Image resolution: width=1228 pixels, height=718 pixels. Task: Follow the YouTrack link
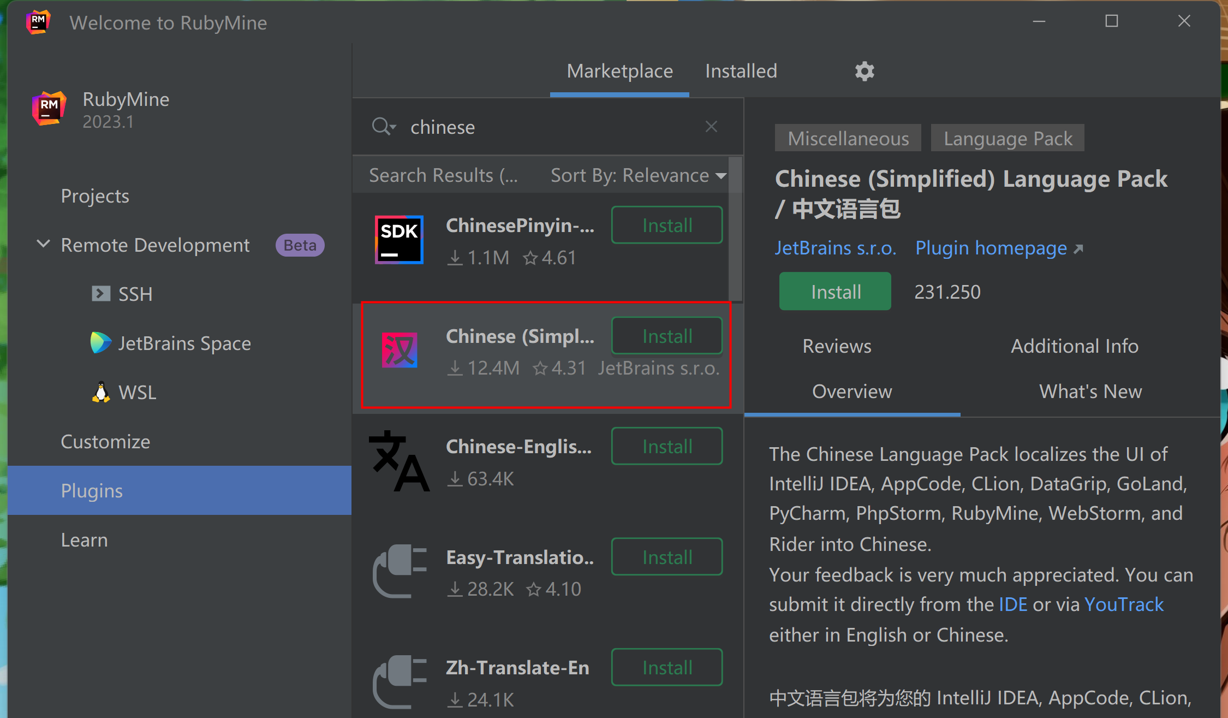(x=1124, y=604)
